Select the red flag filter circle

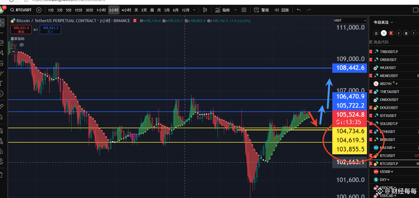click(x=391, y=33)
